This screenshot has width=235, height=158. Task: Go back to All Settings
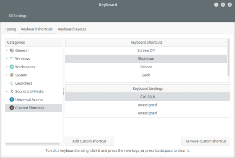(18, 16)
